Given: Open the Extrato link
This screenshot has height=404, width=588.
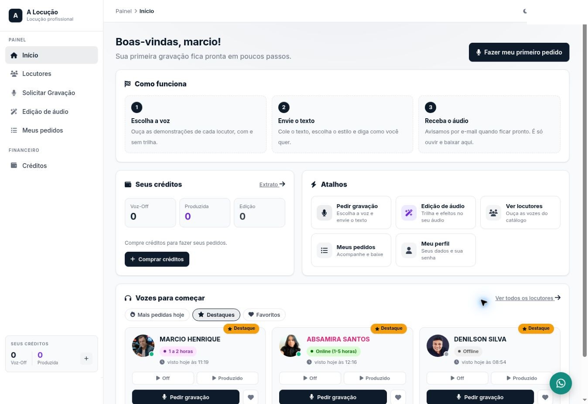Looking at the screenshot, I should click(272, 184).
